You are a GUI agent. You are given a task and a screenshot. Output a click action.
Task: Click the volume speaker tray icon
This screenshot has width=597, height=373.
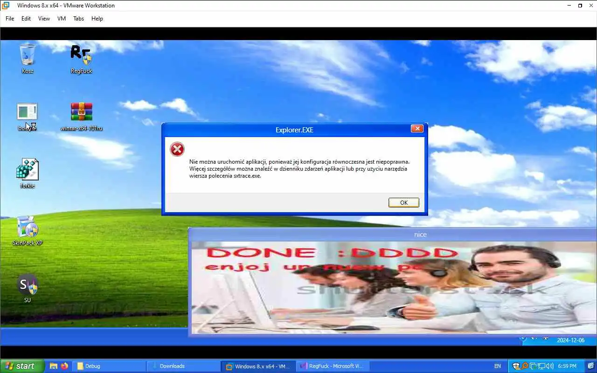[549, 366]
